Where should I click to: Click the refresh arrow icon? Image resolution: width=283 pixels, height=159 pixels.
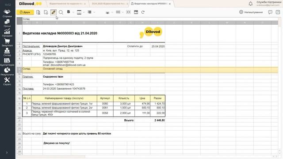[143, 12]
